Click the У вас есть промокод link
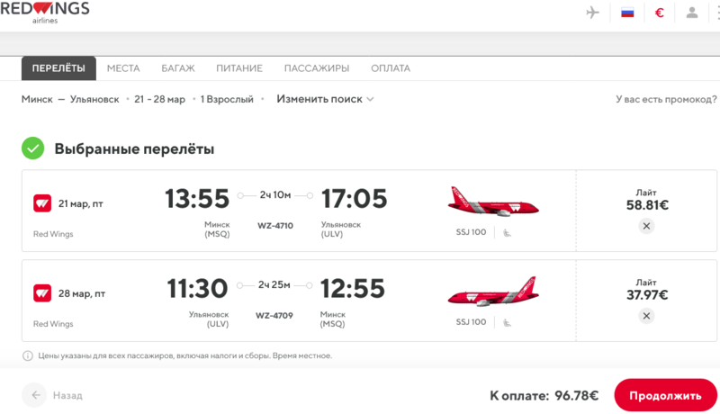The height and width of the screenshot is (414, 720). (x=666, y=99)
